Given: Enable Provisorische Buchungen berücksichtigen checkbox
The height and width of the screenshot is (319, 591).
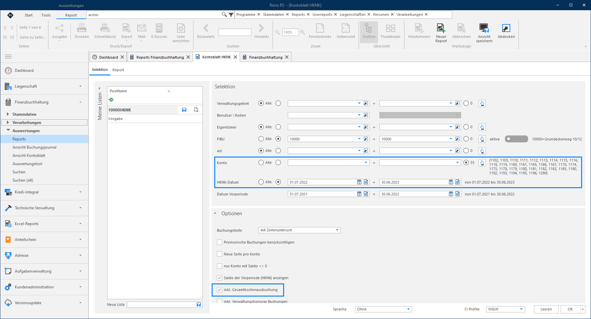Looking at the screenshot, I should [x=220, y=242].
